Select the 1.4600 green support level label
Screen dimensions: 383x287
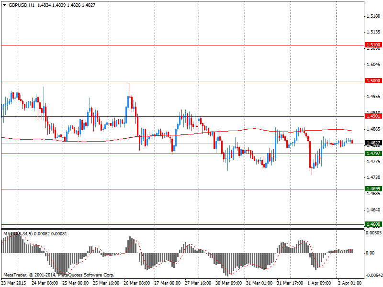[x=373, y=224]
